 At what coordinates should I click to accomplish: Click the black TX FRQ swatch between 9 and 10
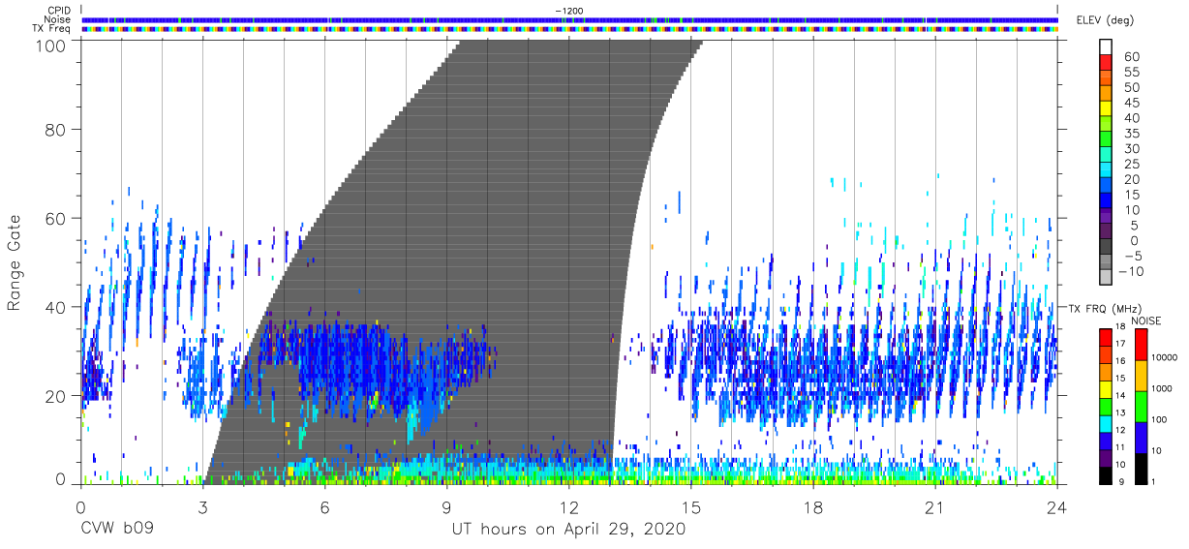[x=1106, y=474]
